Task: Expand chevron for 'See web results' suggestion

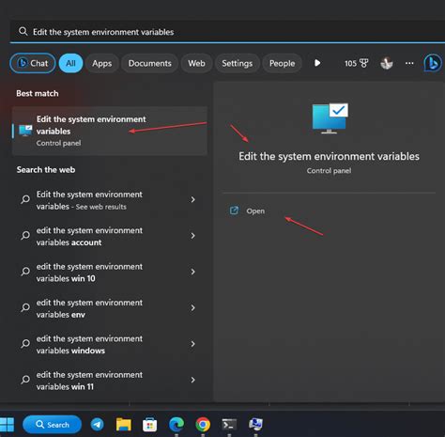Action: click(x=193, y=199)
